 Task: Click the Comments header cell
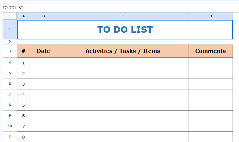point(210,51)
